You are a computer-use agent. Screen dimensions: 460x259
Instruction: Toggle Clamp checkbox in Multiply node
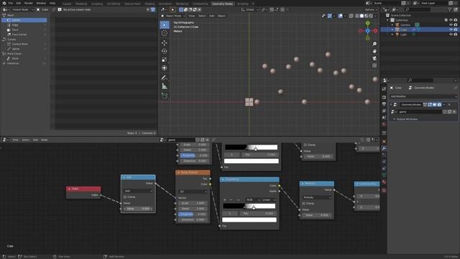click(304, 203)
